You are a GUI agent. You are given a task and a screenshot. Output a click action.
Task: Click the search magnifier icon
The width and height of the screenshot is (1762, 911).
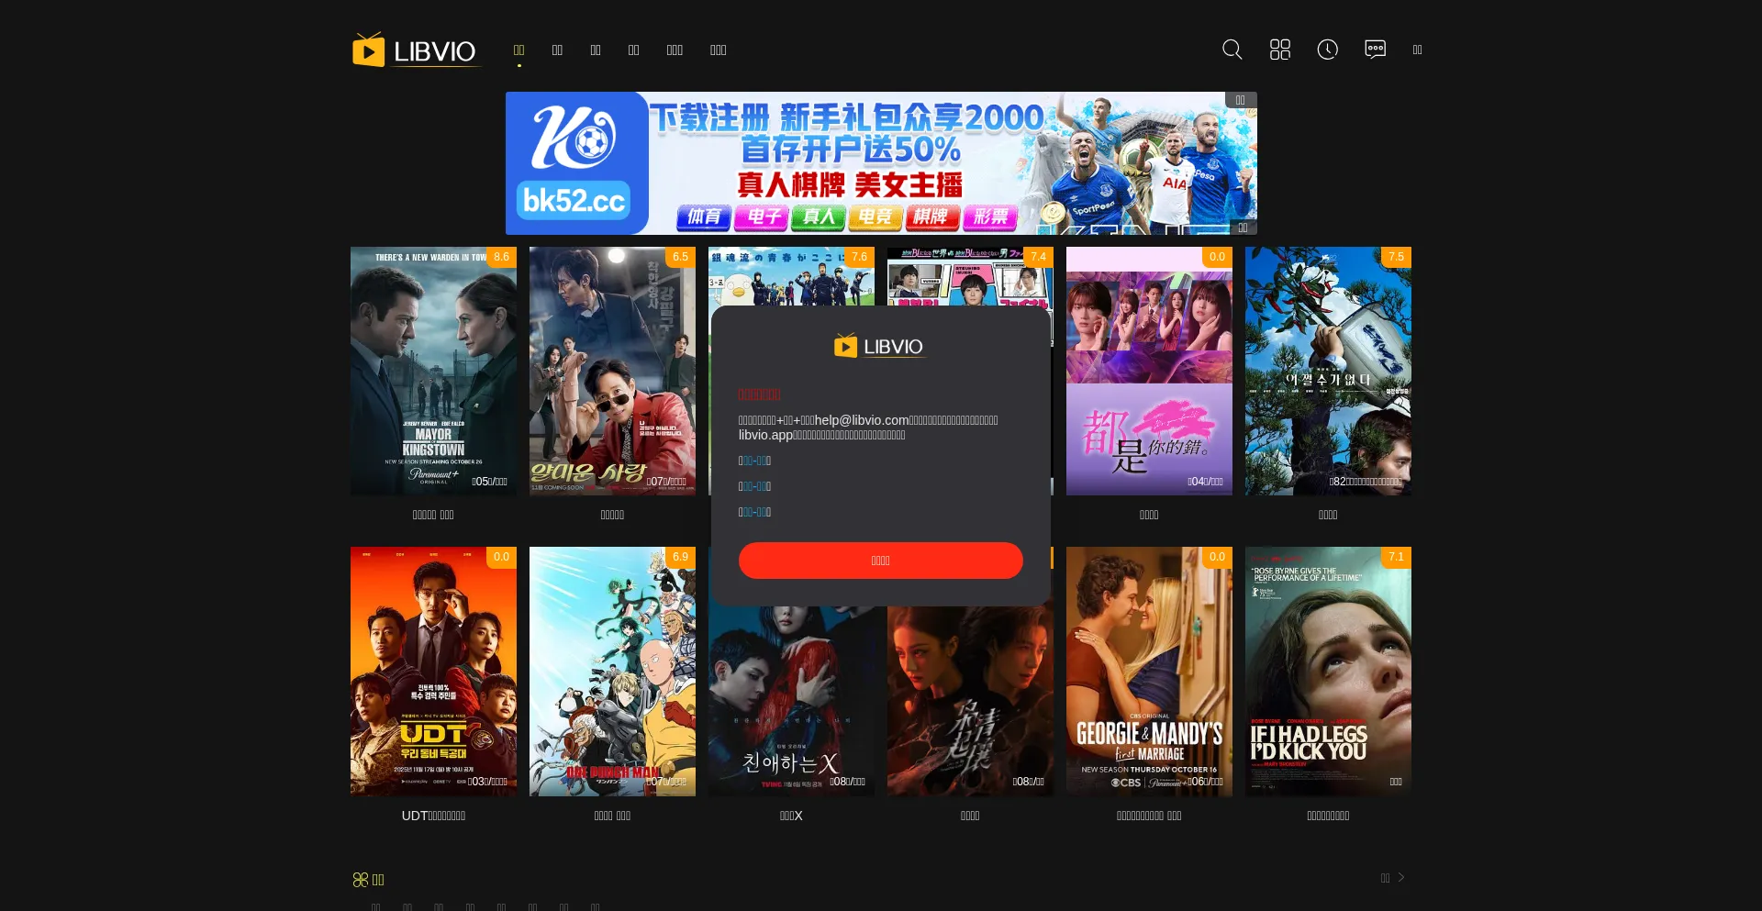point(1232,50)
